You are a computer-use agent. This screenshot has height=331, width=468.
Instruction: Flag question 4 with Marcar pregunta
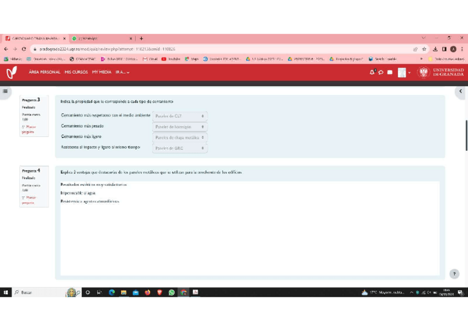coord(29,200)
